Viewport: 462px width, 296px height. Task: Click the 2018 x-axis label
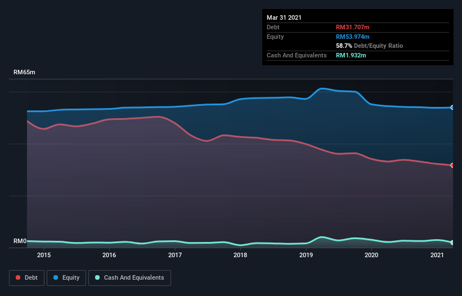click(240, 255)
